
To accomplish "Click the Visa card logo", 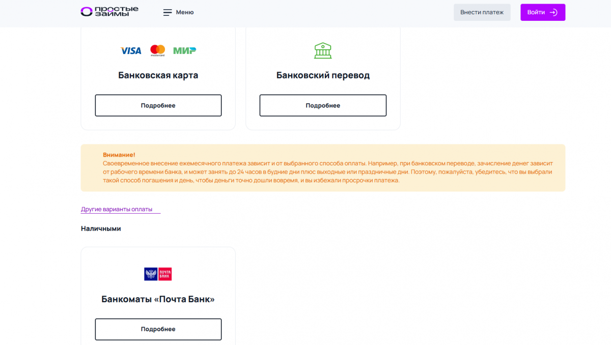I will (x=131, y=50).
